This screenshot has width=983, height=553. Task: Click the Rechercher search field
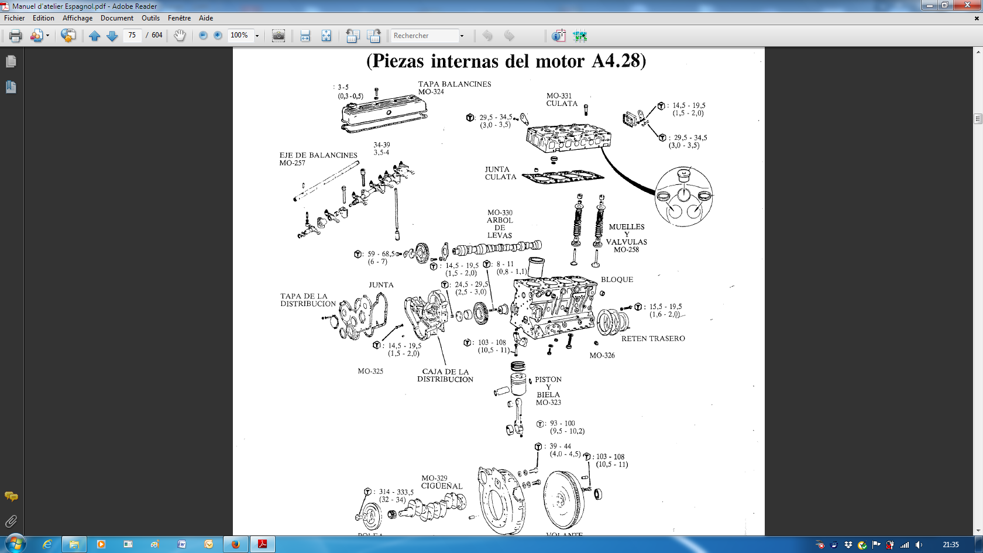click(x=425, y=36)
